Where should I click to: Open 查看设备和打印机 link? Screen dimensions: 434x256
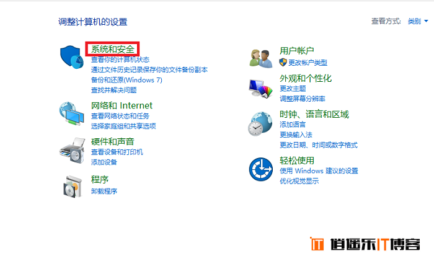117,152
